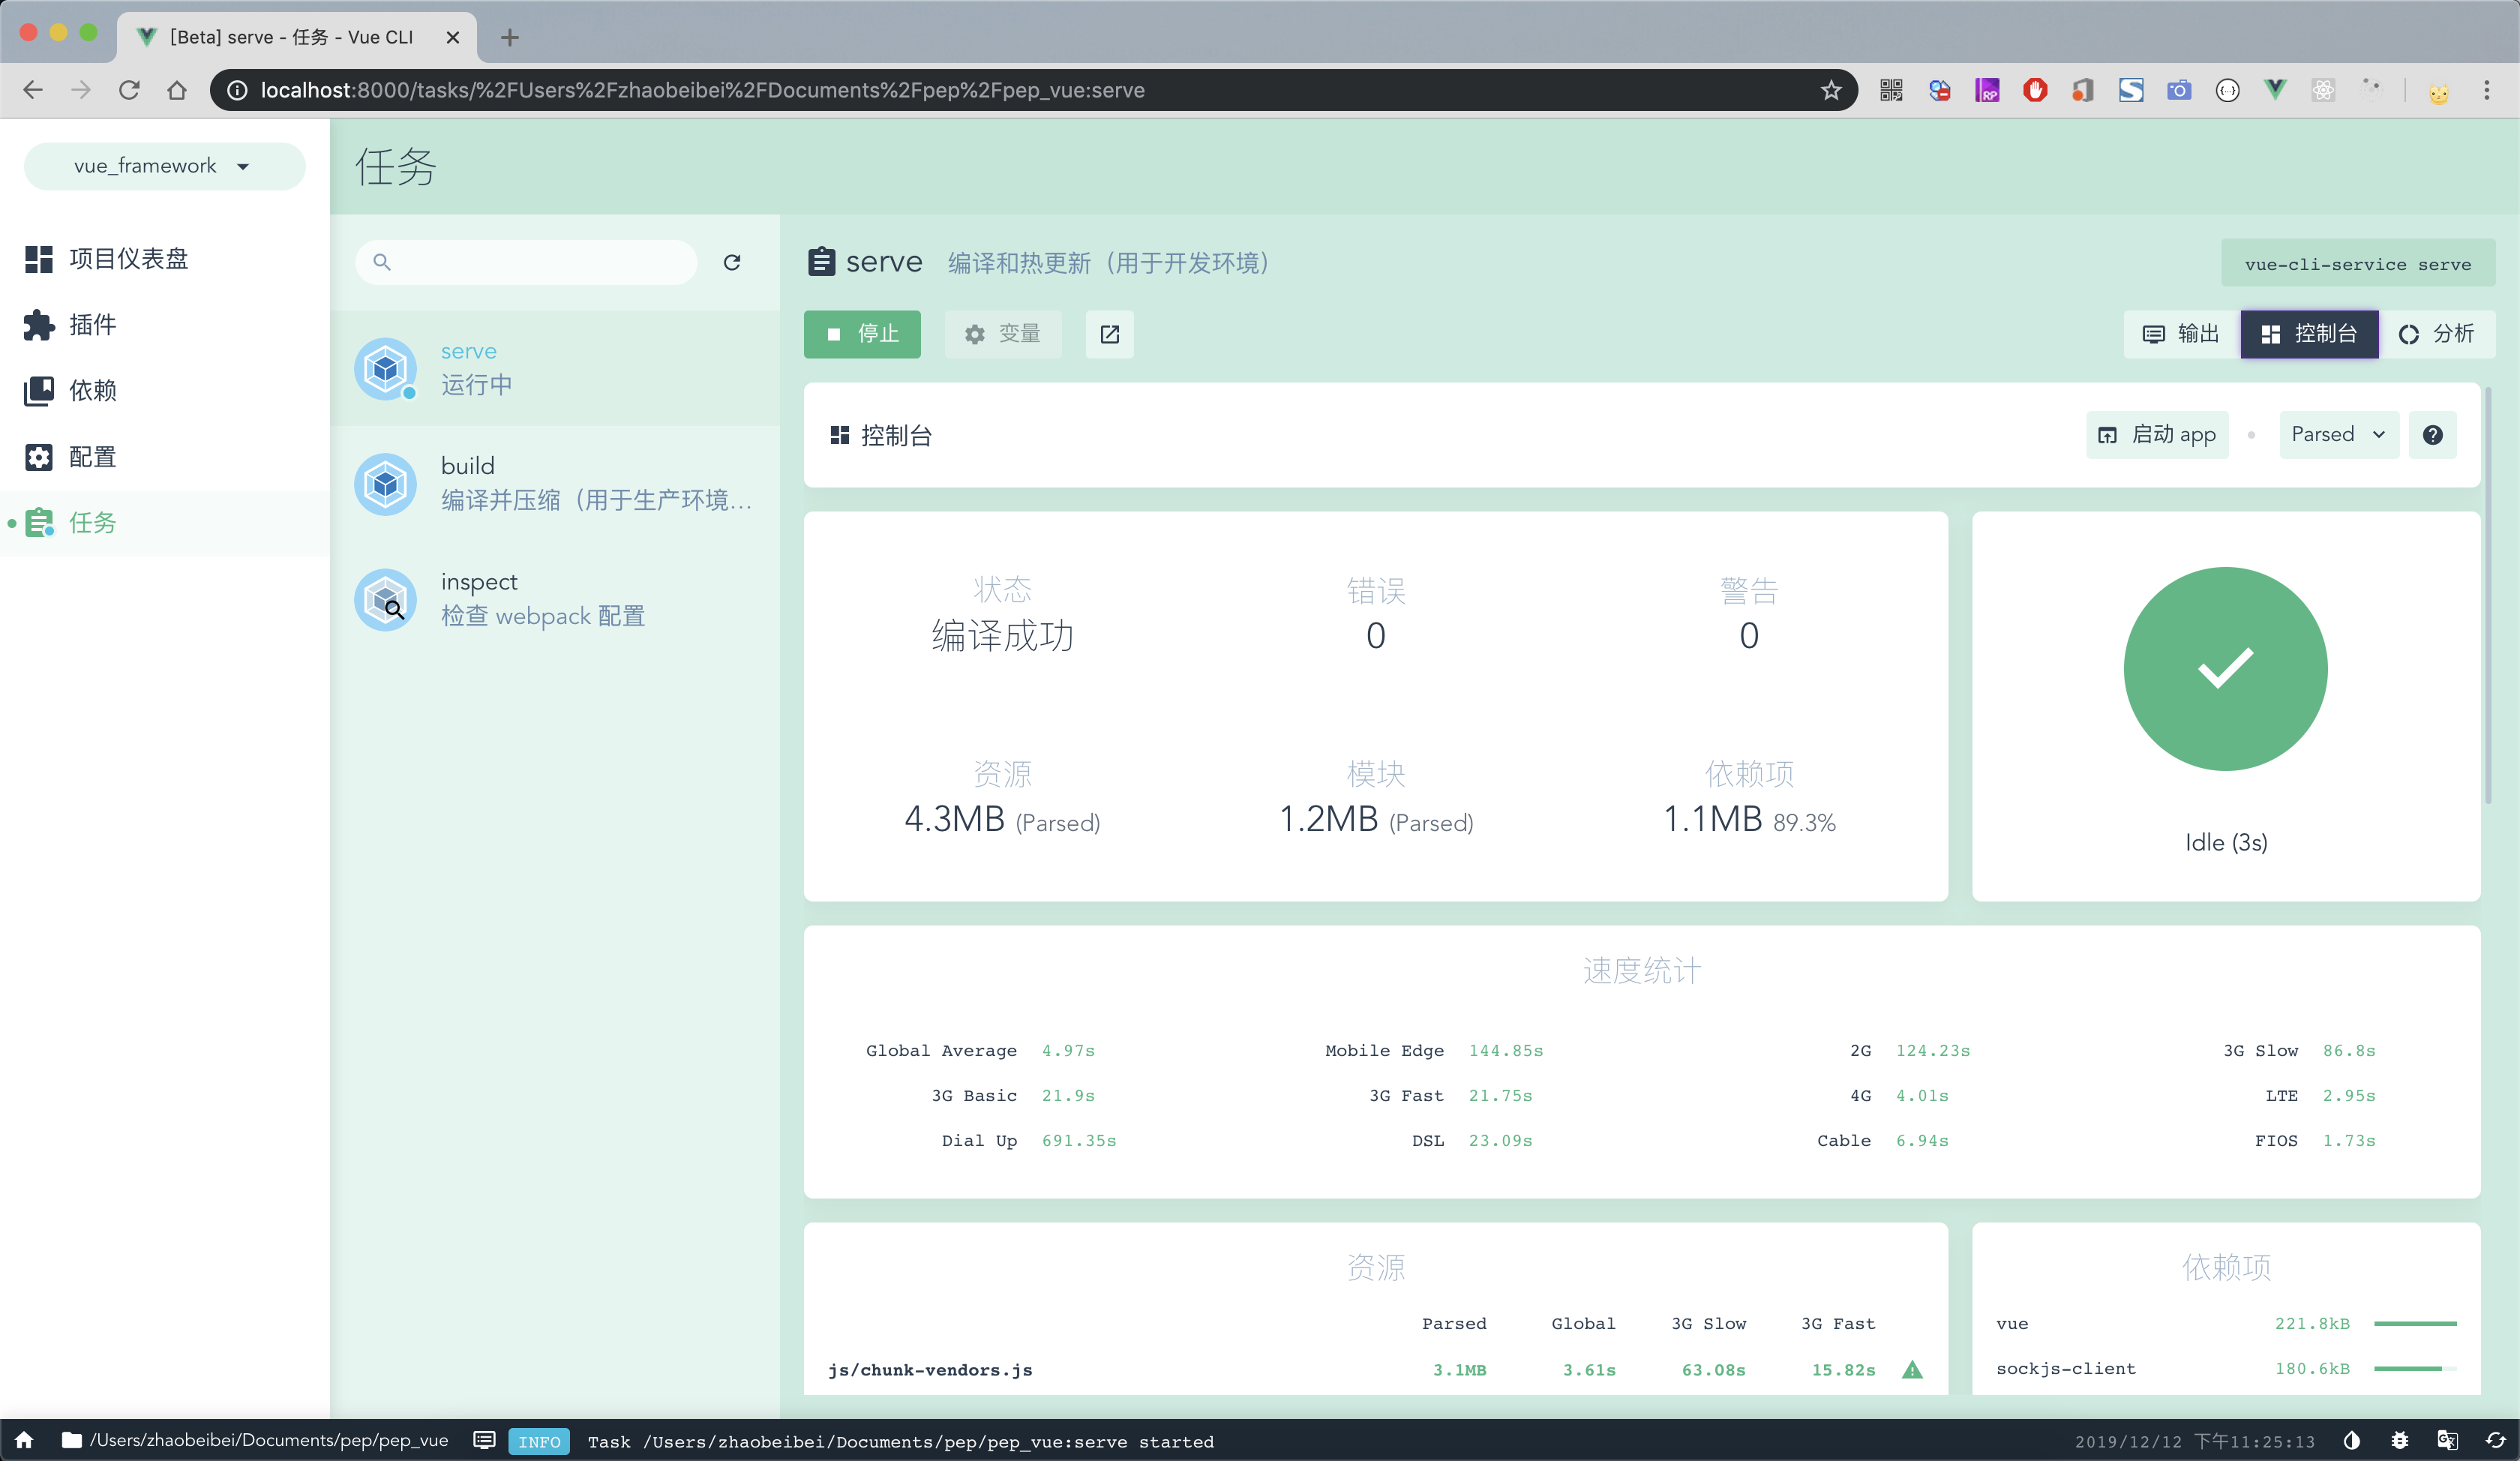Image resolution: width=2520 pixels, height=1461 pixels.
Task: Open the Vue devtools extension icon
Action: [2275, 90]
